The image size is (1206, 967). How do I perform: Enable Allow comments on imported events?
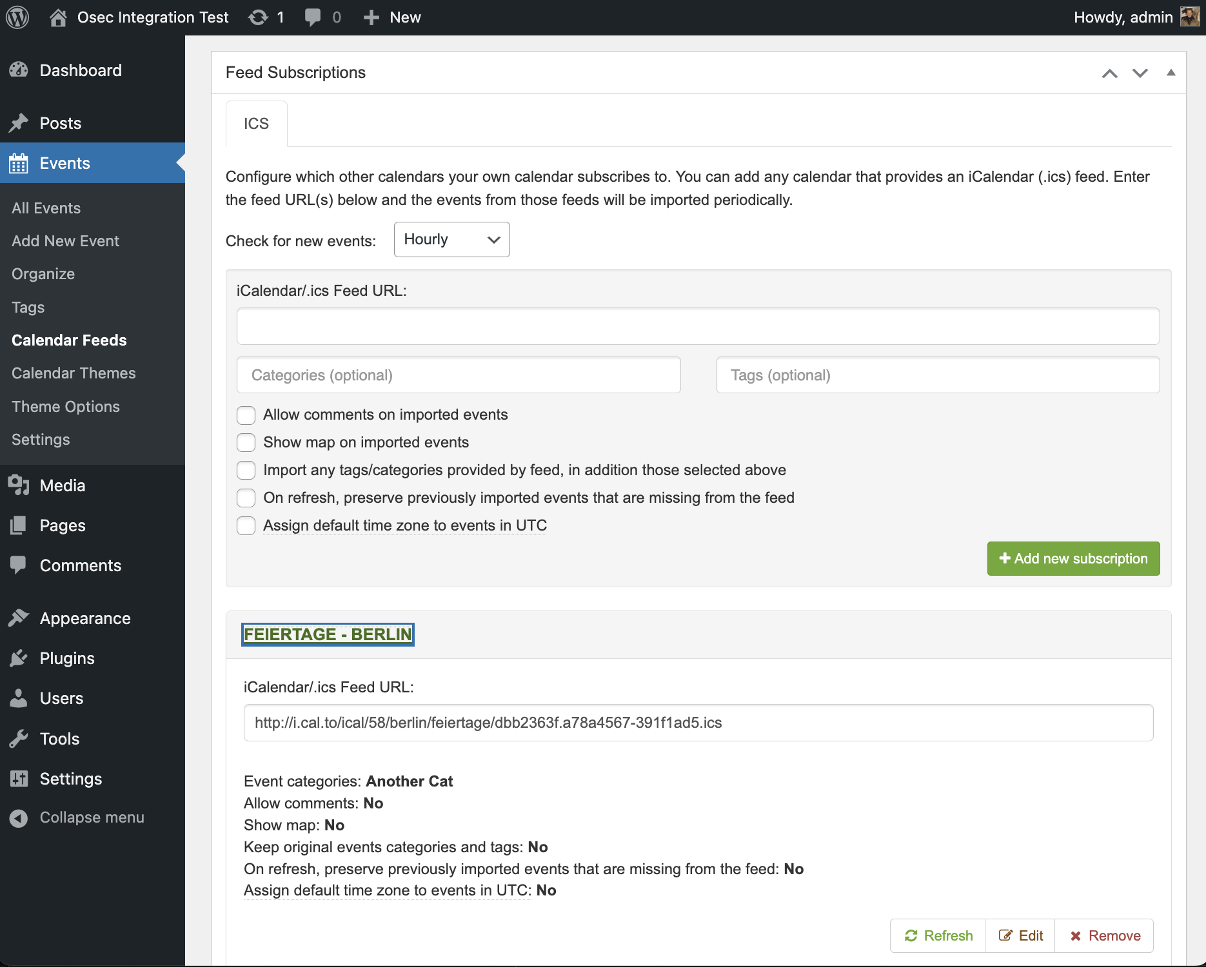click(x=246, y=415)
